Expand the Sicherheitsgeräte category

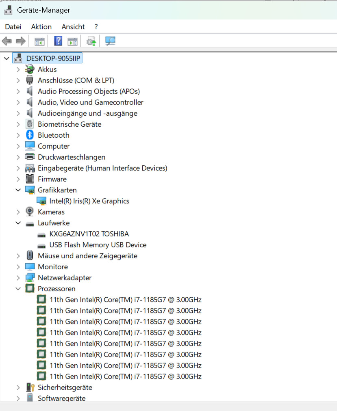(x=18, y=387)
